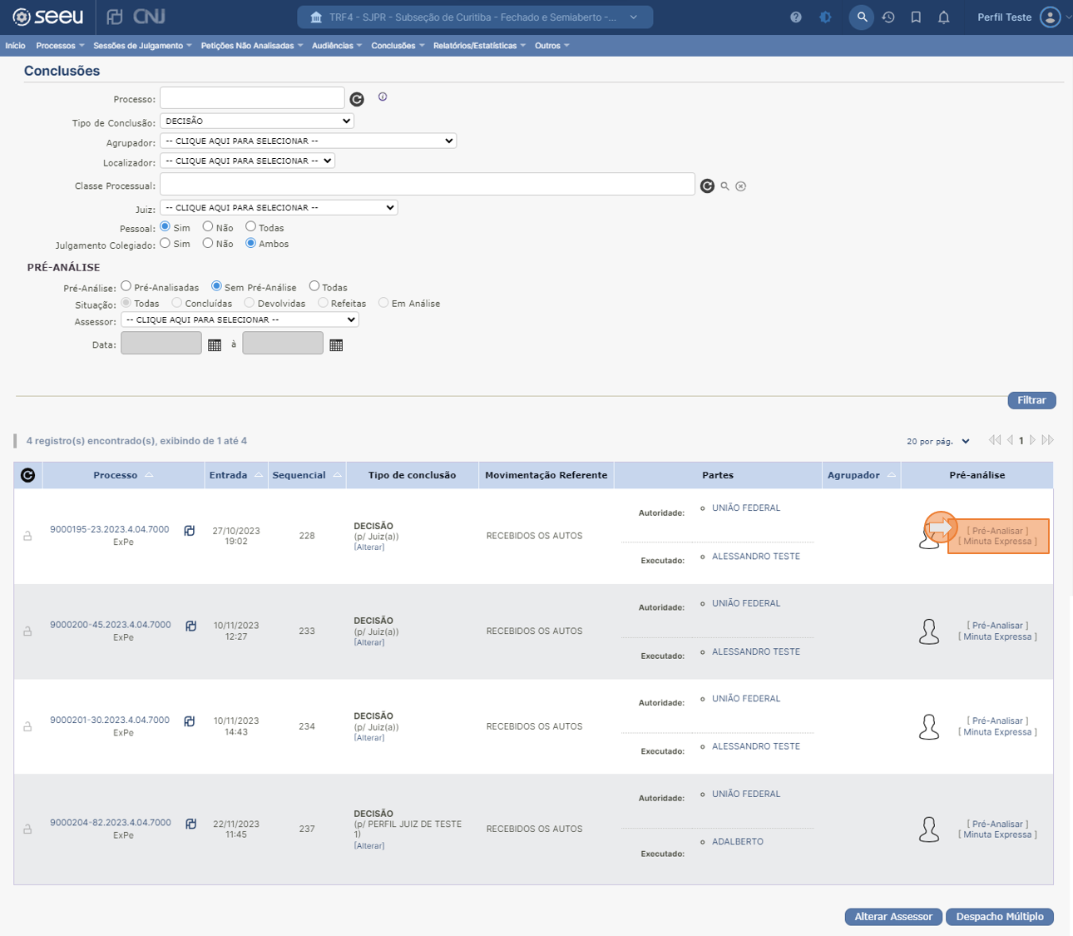Open Processos menu
1073x936 pixels.
click(60, 46)
